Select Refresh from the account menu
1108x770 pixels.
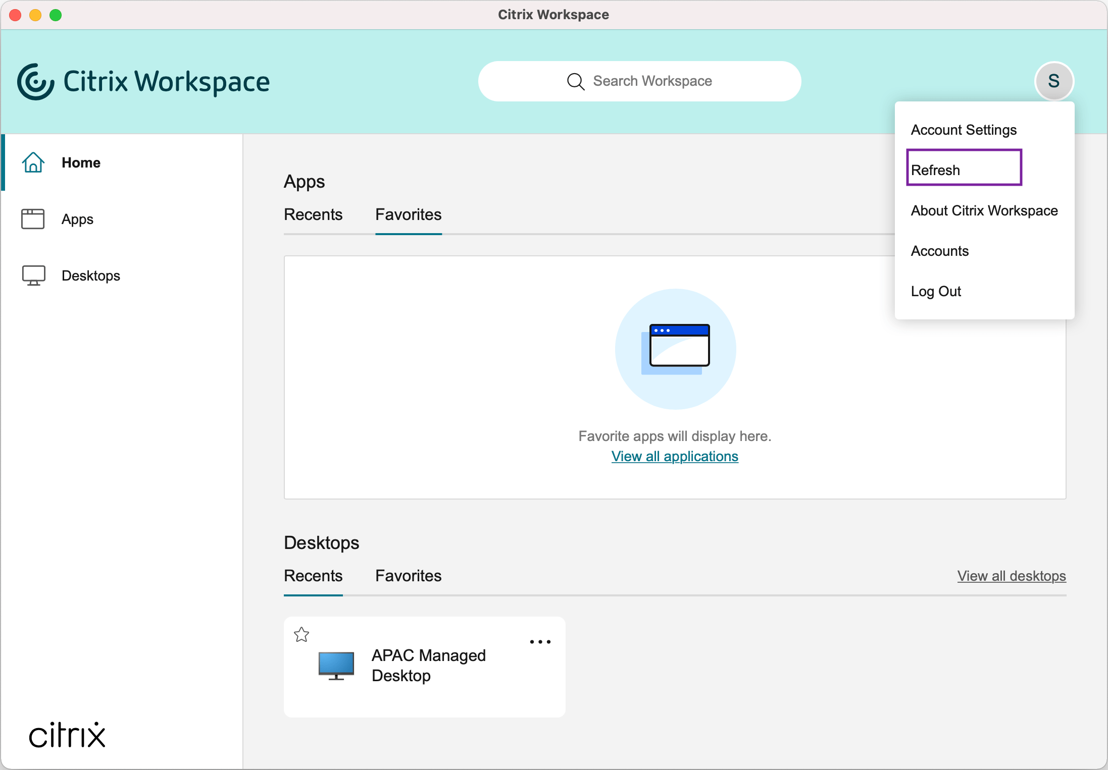pyautogui.click(x=935, y=170)
